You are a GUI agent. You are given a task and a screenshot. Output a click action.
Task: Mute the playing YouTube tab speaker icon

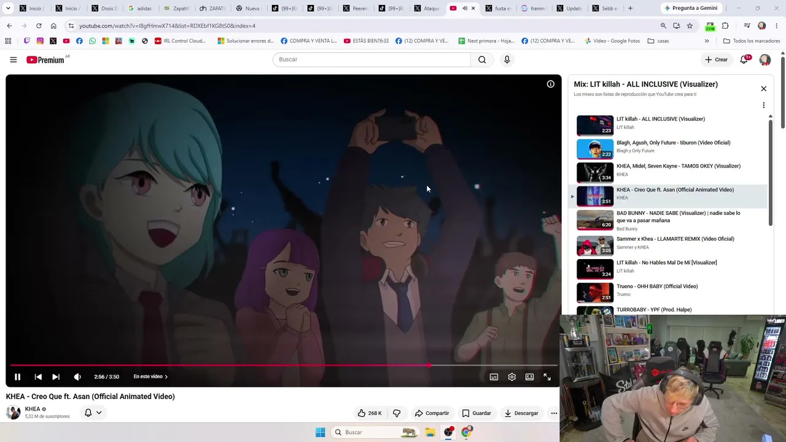tap(464, 9)
